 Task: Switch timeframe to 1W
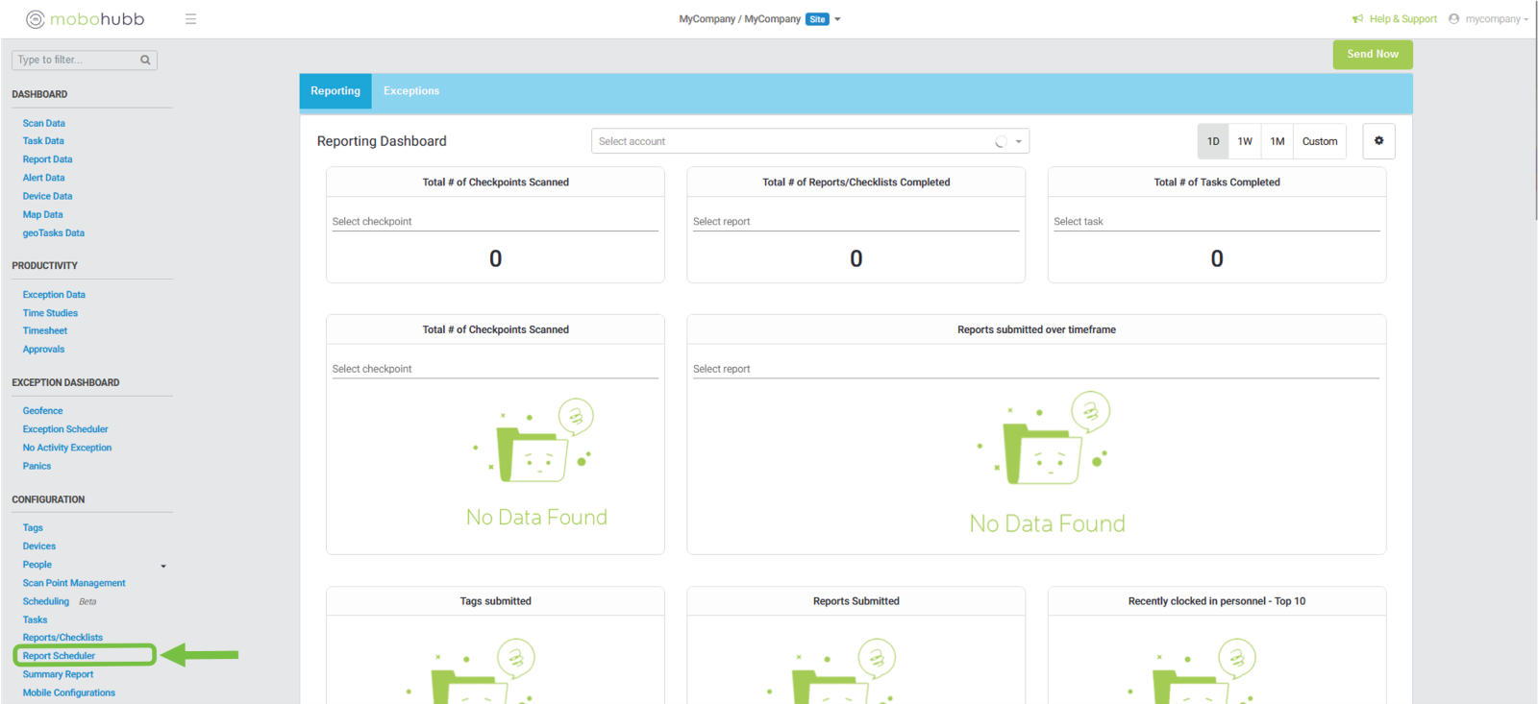(x=1245, y=141)
